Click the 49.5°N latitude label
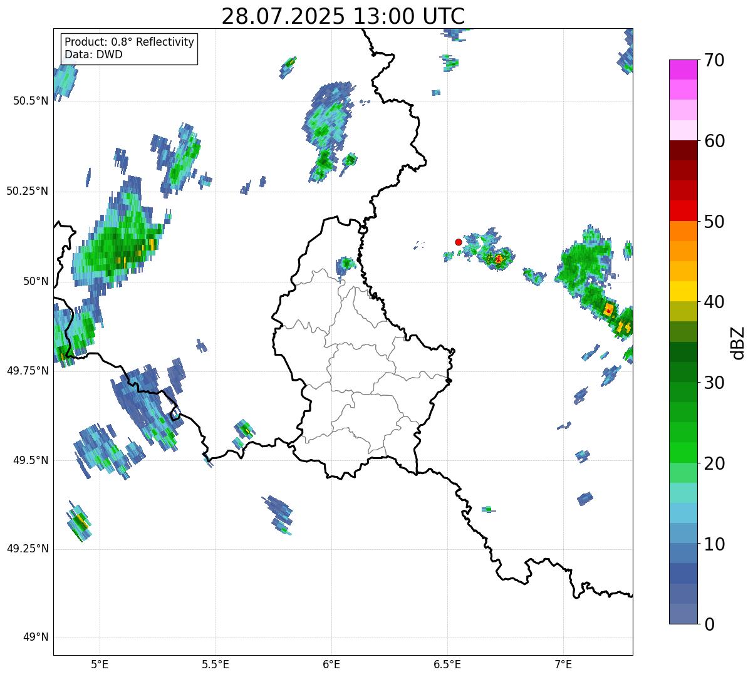Viewport: 753px width, 677px height. tap(31, 460)
